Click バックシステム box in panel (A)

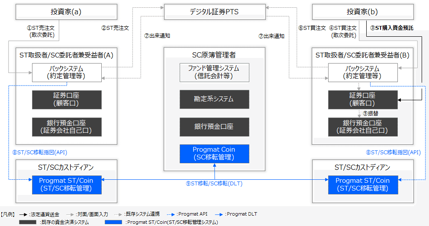[x=67, y=73]
